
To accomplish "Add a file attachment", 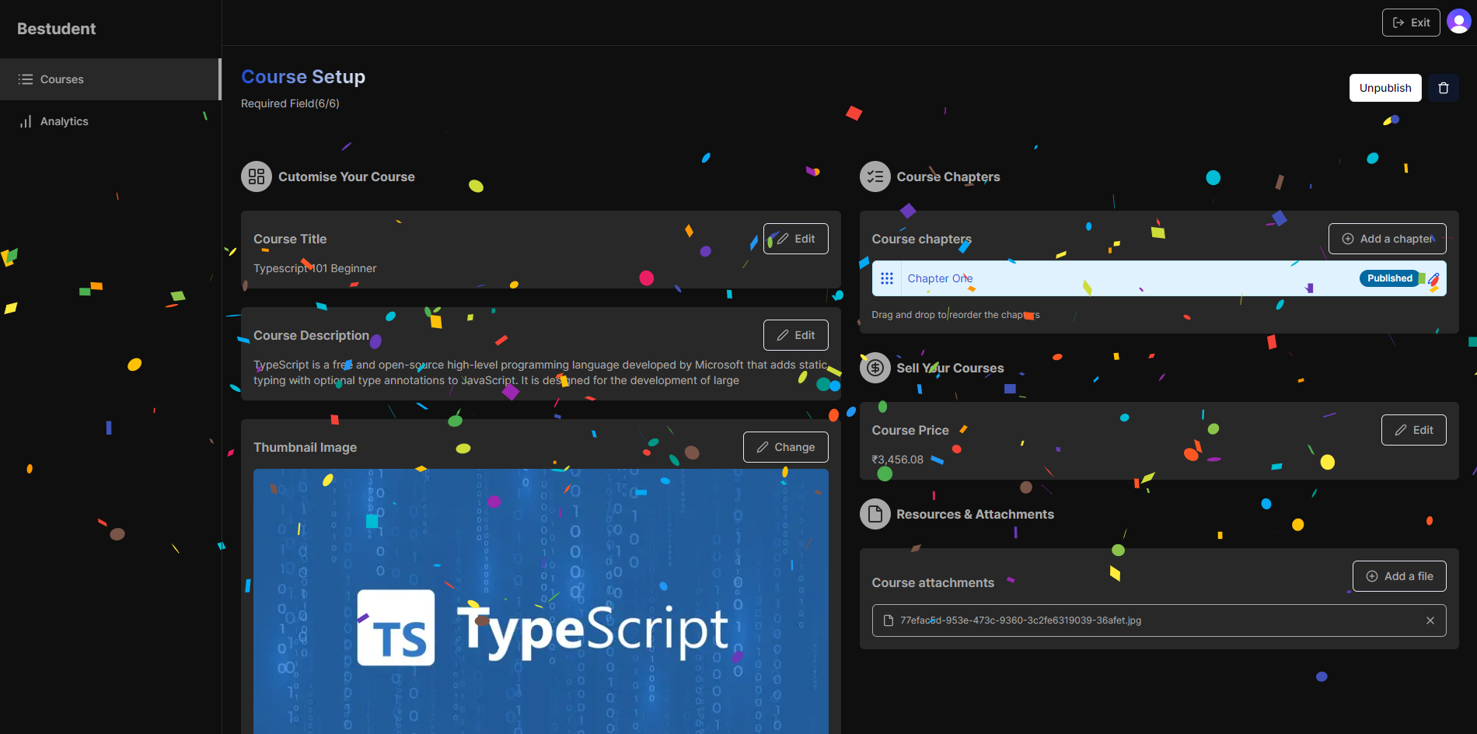I will click(x=1399, y=576).
